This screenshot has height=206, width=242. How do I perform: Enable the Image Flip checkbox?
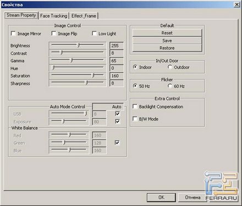(x=54, y=34)
